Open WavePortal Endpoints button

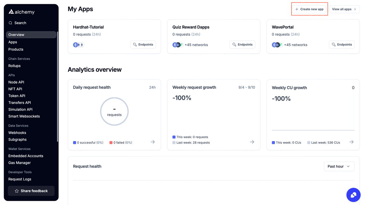[x=342, y=45]
